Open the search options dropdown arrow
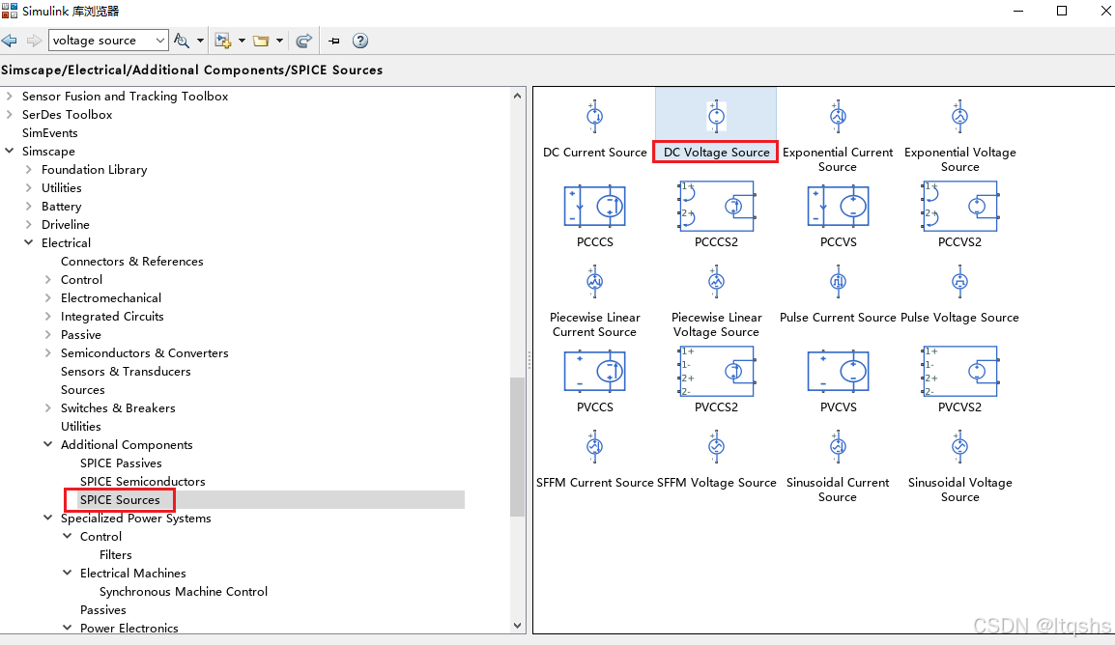Image resolution: width=1115 pixels, height=645 pixels. pyautogui.click(x=201, y=41)
